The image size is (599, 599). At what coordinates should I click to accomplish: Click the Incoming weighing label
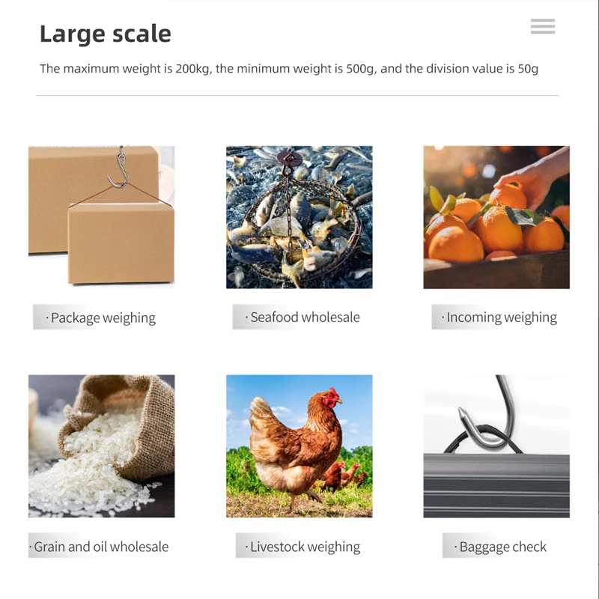tap(499, 317)
